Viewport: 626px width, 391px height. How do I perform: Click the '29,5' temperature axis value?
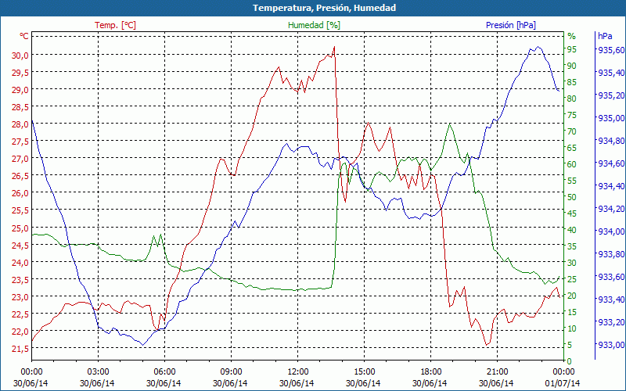coord(20,72)
